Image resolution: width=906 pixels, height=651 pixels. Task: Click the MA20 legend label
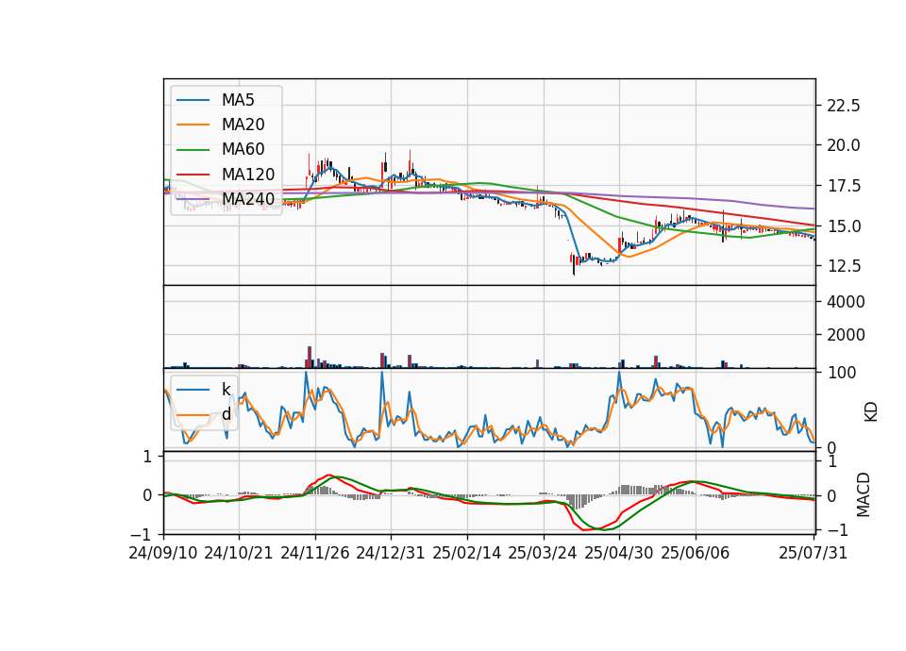(243, 125)
